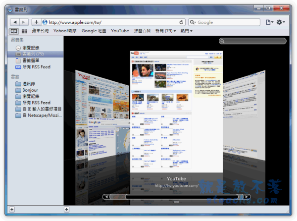Minimize the Safari window
Image resolution: width=297 pixels, height=221 pixels.
(258, 8)
